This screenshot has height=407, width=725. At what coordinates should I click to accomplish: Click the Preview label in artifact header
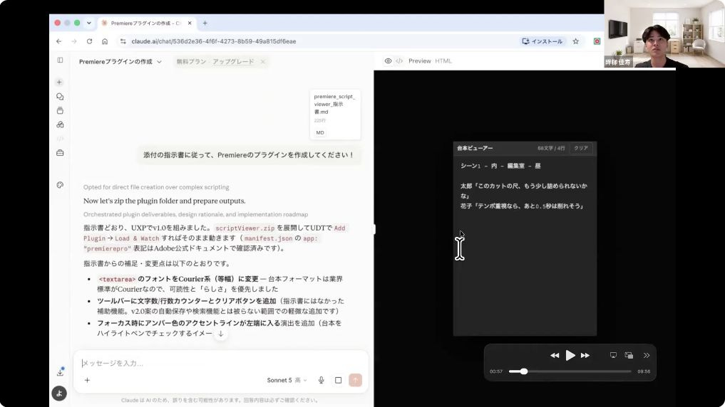point(420,61)
